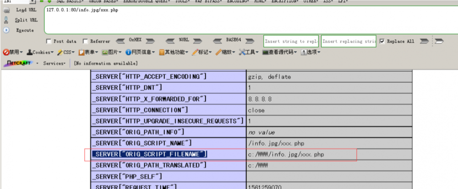The width and height of the screenshot is (458, 189).
Task: Click the c:/WWW value for ORIG_PATH_TRANSLATED
Action: [x=258, y=165]
